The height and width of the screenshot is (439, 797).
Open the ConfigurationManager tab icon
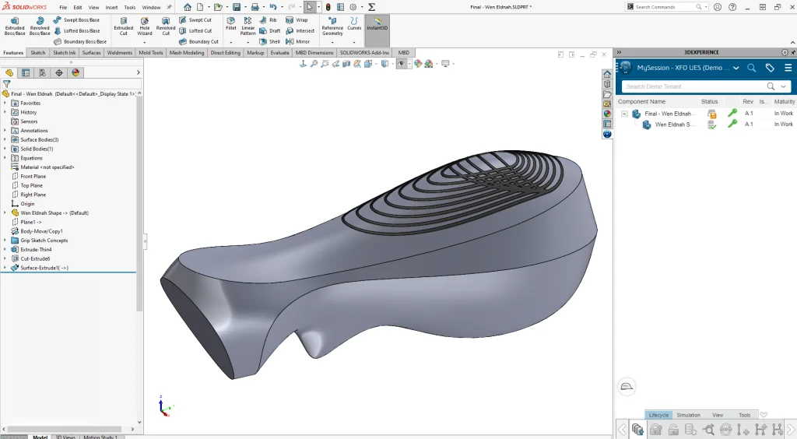pyautogui.click(x=42, y=72)
